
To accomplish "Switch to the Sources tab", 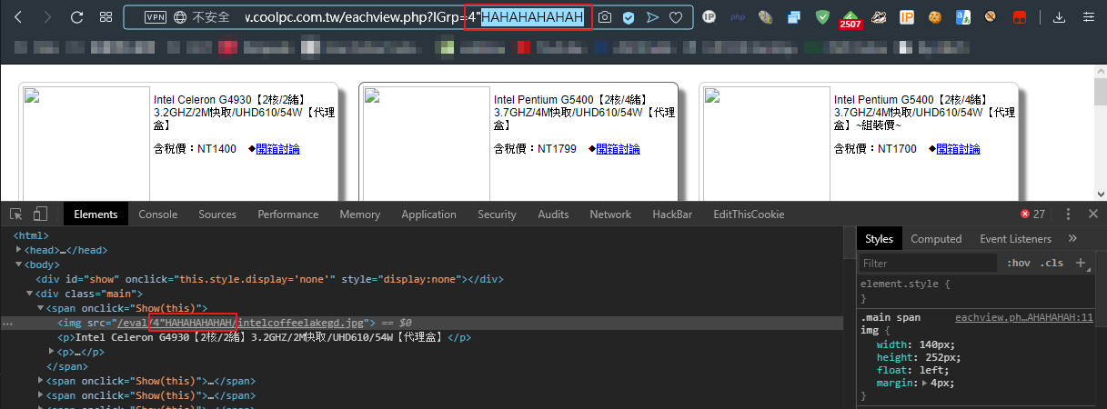I will (x=217, y=214).
